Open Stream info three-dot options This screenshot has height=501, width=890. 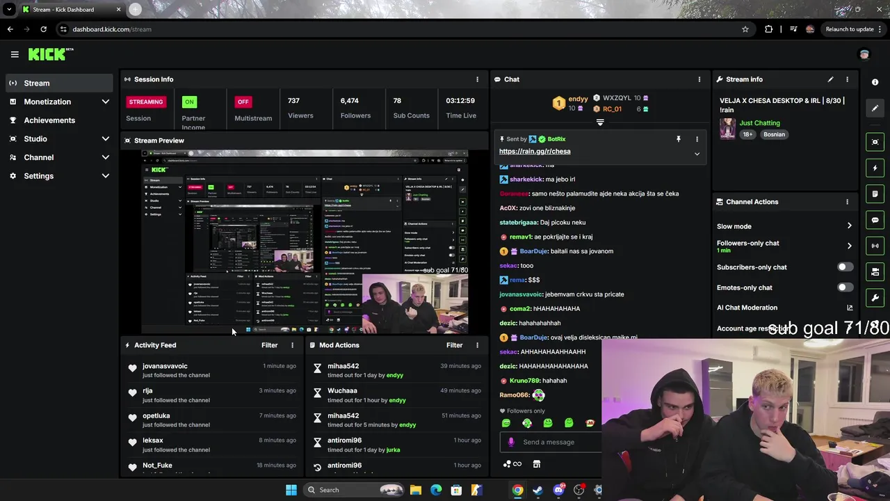[x=847, y=79]
